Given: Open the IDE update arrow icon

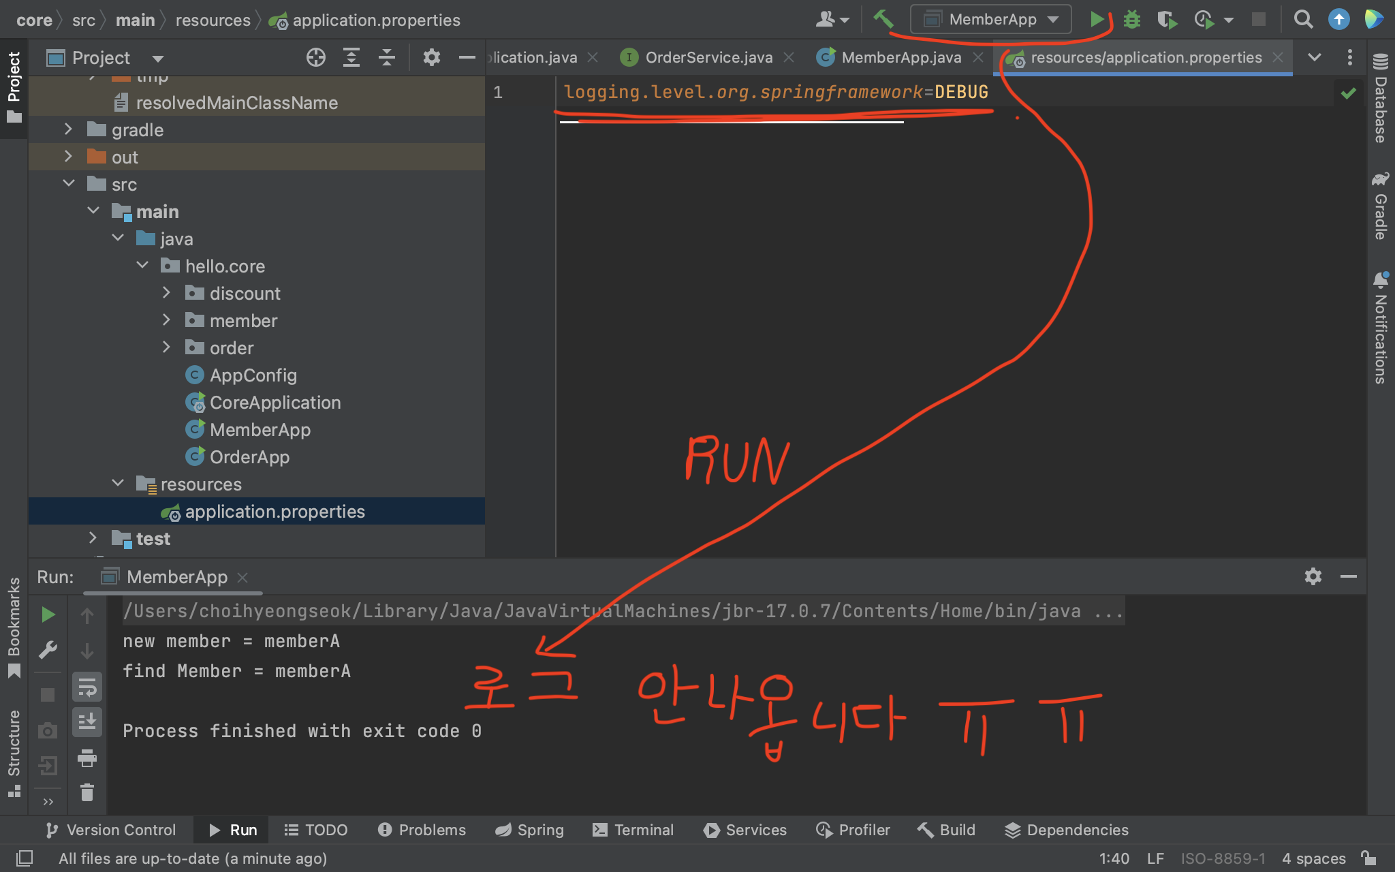Looking at the screenshot, I should click(x=1338, y=19).
